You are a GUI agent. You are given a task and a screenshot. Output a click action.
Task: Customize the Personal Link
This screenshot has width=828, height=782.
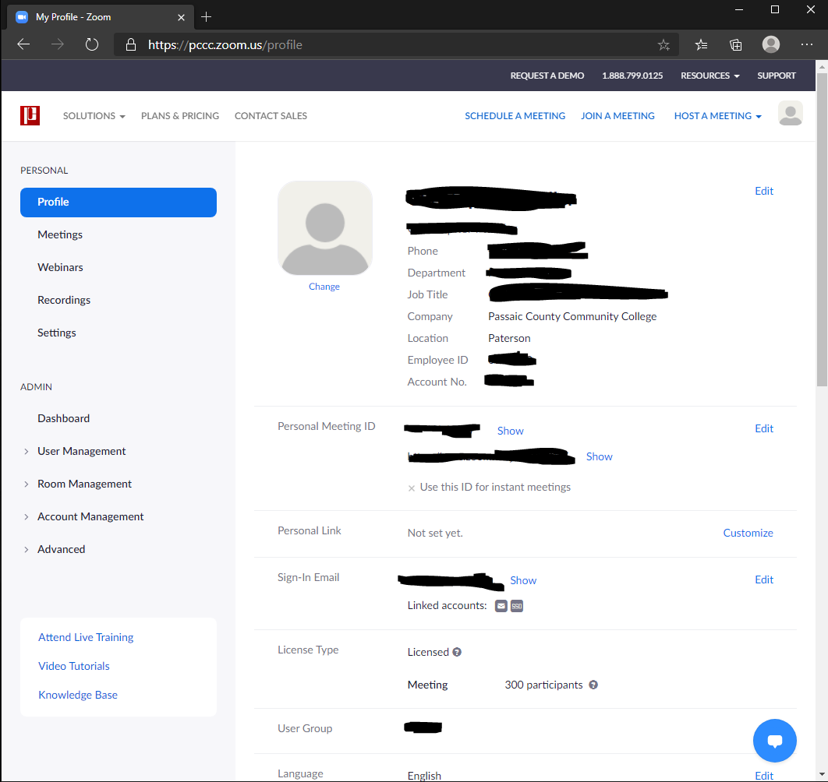(748, 533)
